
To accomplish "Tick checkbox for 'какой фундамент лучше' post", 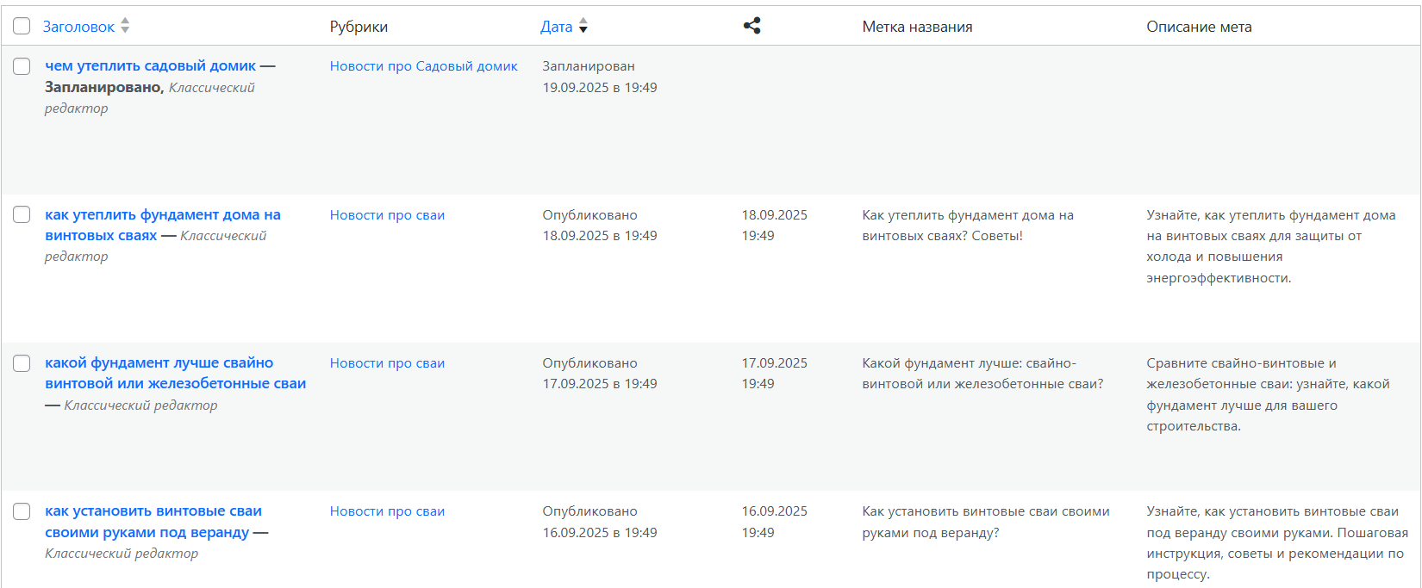I will tap(22, 363).
